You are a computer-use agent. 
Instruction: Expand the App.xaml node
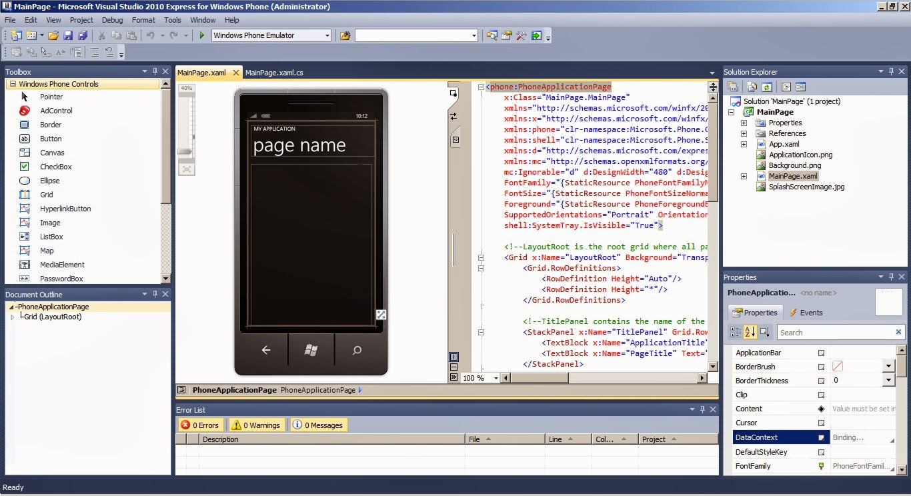point(744,144)
